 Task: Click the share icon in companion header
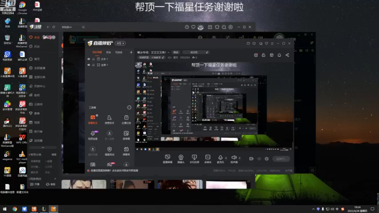[287, 55]
